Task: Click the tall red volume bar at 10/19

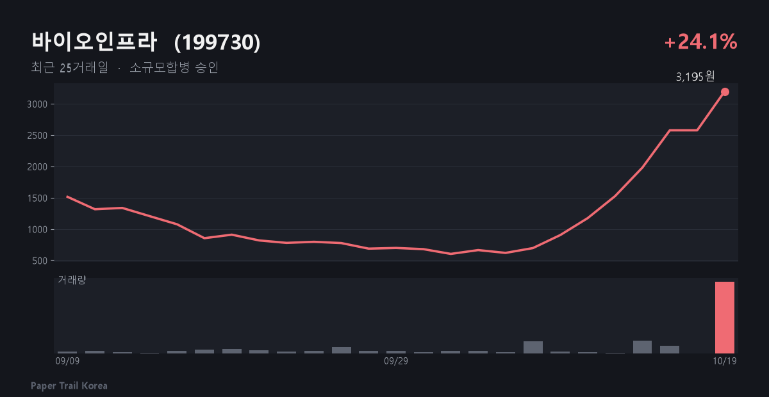Action: tap(725, 317)
